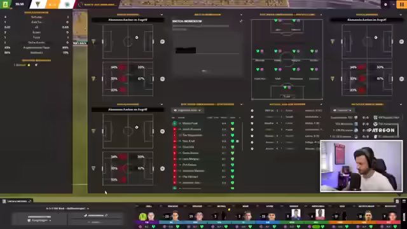Click home badge beside top-right panel's shot pitch
The height and width of the screenshot is (229, 407).
333,41
